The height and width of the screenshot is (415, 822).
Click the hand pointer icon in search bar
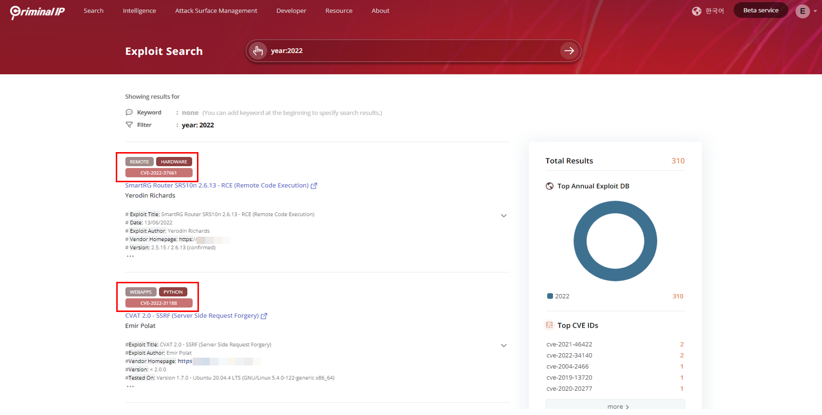pyautogui.click(x=258, y=51)
